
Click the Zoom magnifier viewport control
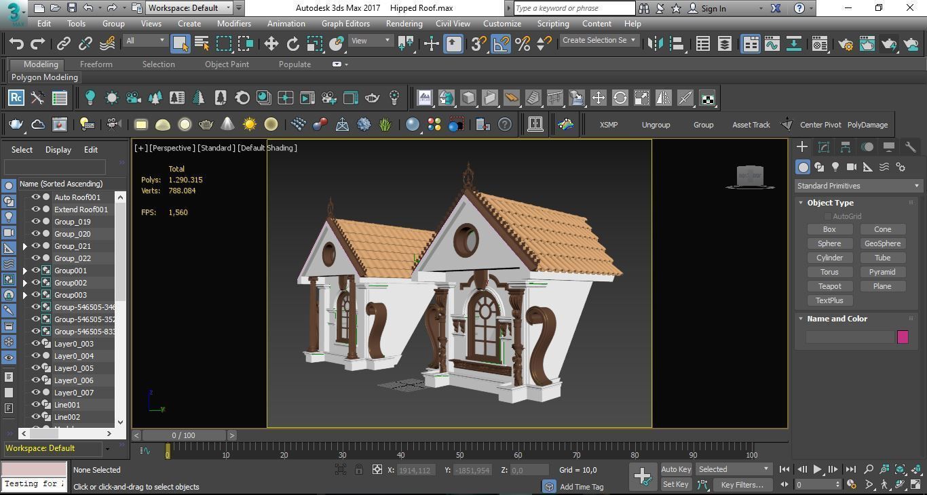(868, 469)
